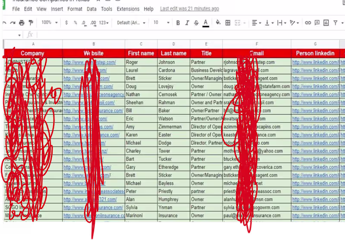Select column G header
Image resolution: width=345 pixels, height=240 pixels.
[x=315, y=44]
